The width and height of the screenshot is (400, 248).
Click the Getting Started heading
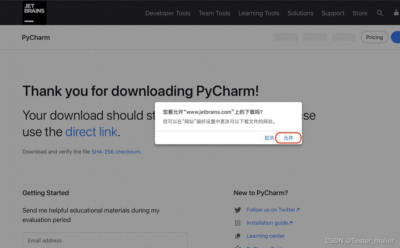pos(46,193)
